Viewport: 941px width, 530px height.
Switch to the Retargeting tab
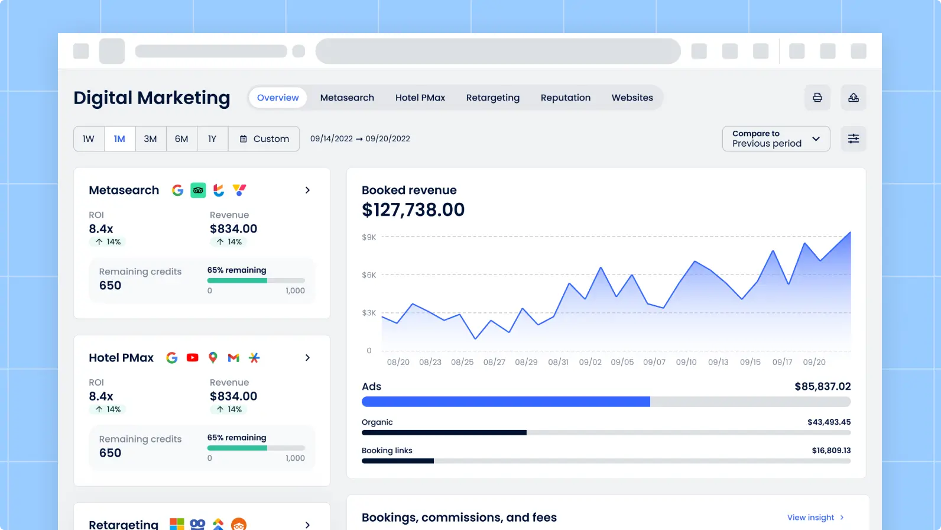492,98
